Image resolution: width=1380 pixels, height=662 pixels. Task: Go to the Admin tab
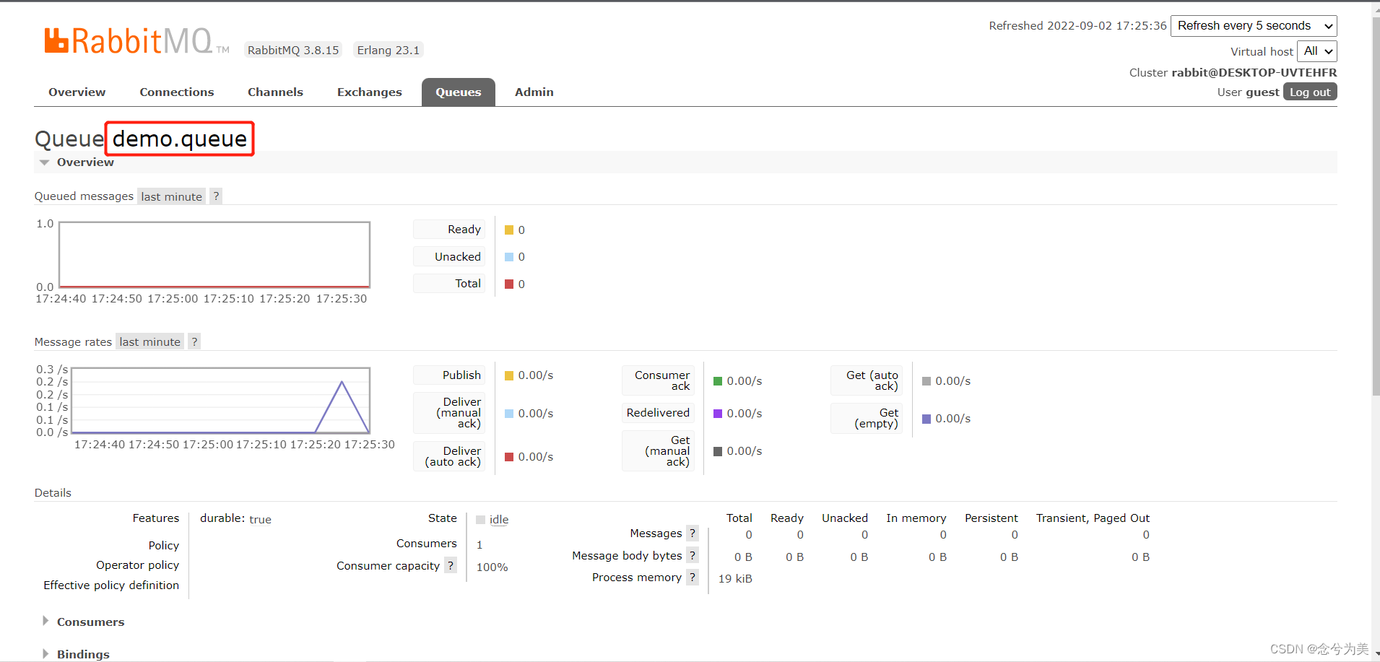point(534,92)
